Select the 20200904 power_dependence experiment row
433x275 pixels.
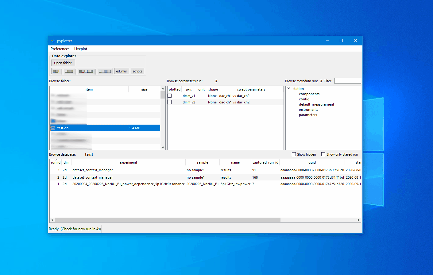click(x=205, y=184)
